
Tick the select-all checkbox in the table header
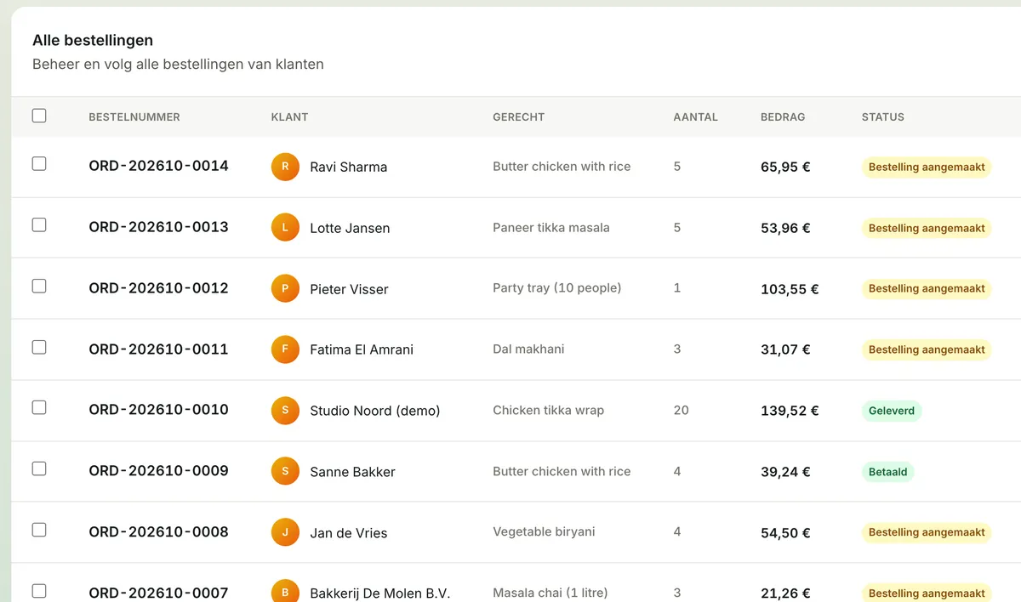pyautogui.click(x=39, y=116)
